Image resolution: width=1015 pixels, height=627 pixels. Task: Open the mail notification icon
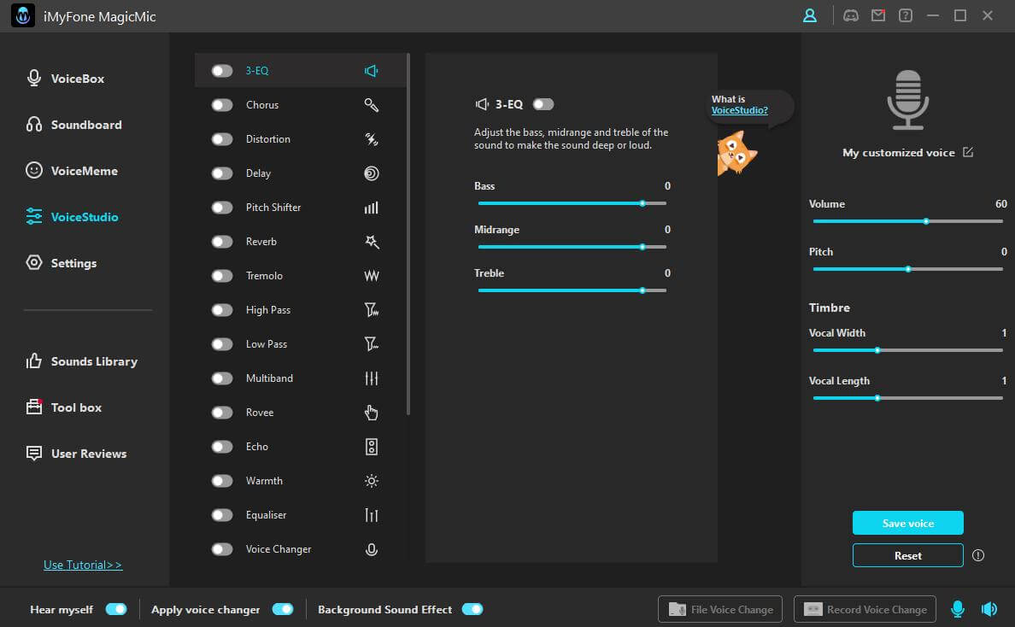click(878, 15)
